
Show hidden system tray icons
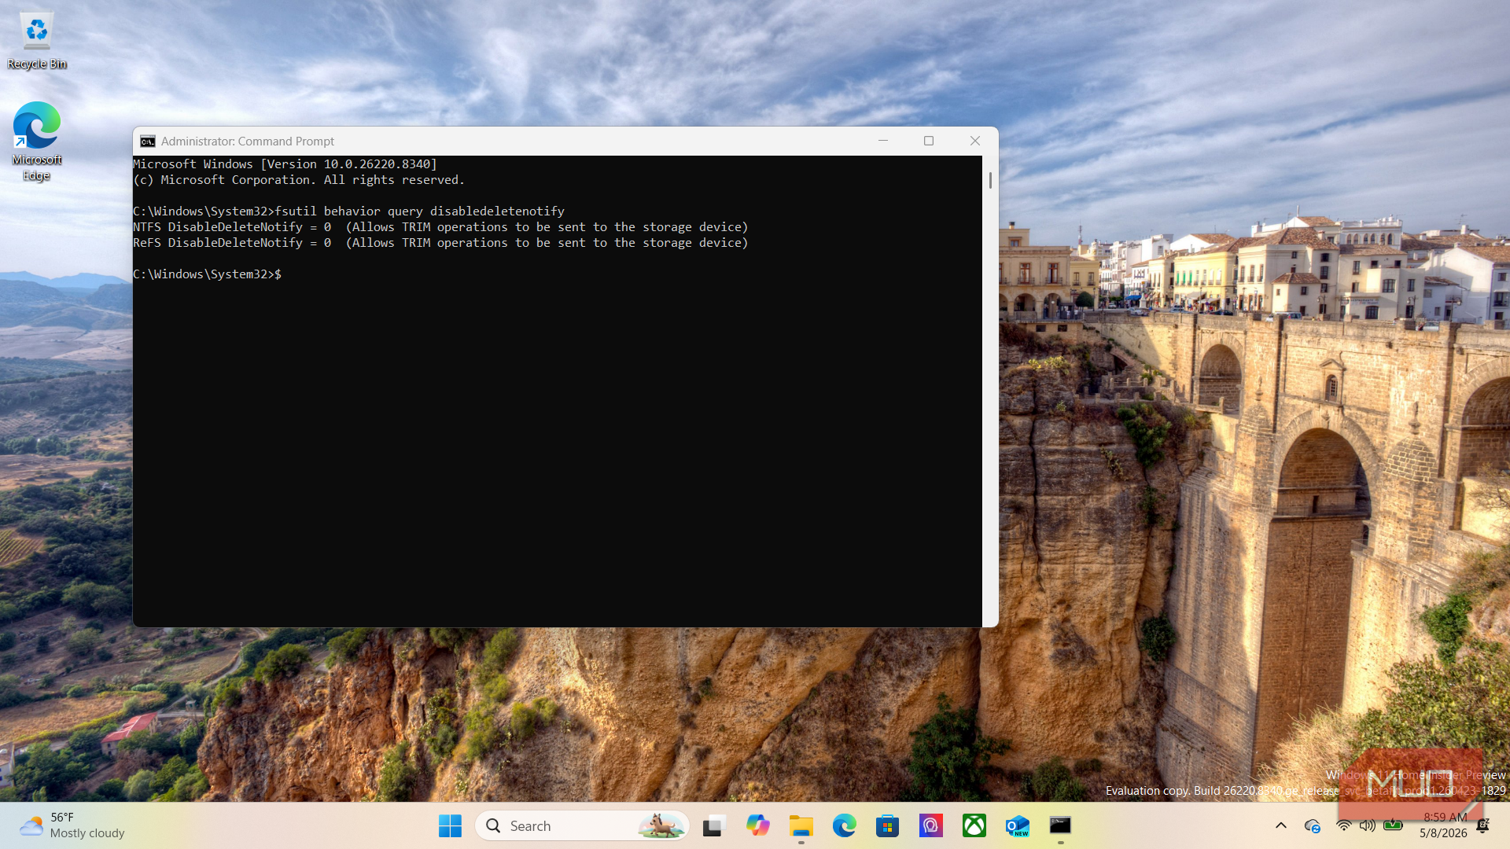(1280, 825)
